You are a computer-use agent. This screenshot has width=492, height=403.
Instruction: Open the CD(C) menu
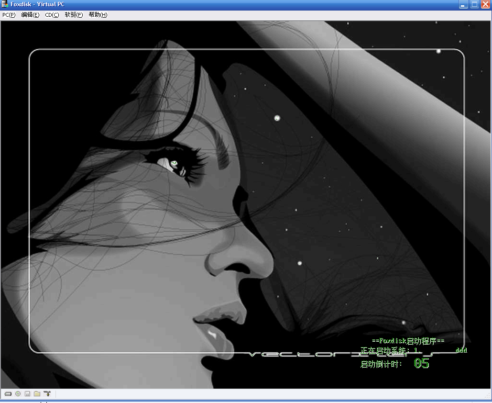coord(52,15)
